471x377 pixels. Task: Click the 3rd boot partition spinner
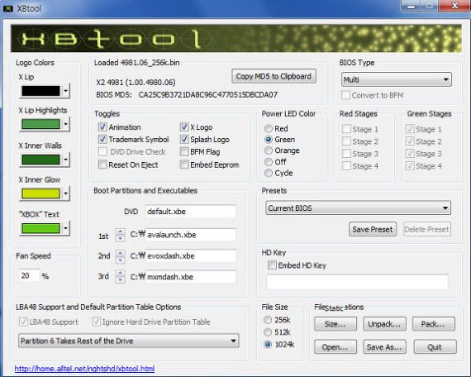coord(120,277)
